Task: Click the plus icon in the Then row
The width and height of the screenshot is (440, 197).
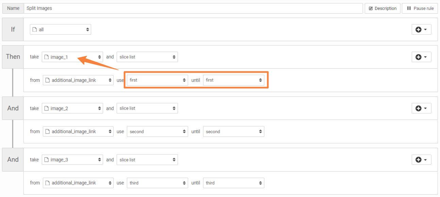Action: 419,57
